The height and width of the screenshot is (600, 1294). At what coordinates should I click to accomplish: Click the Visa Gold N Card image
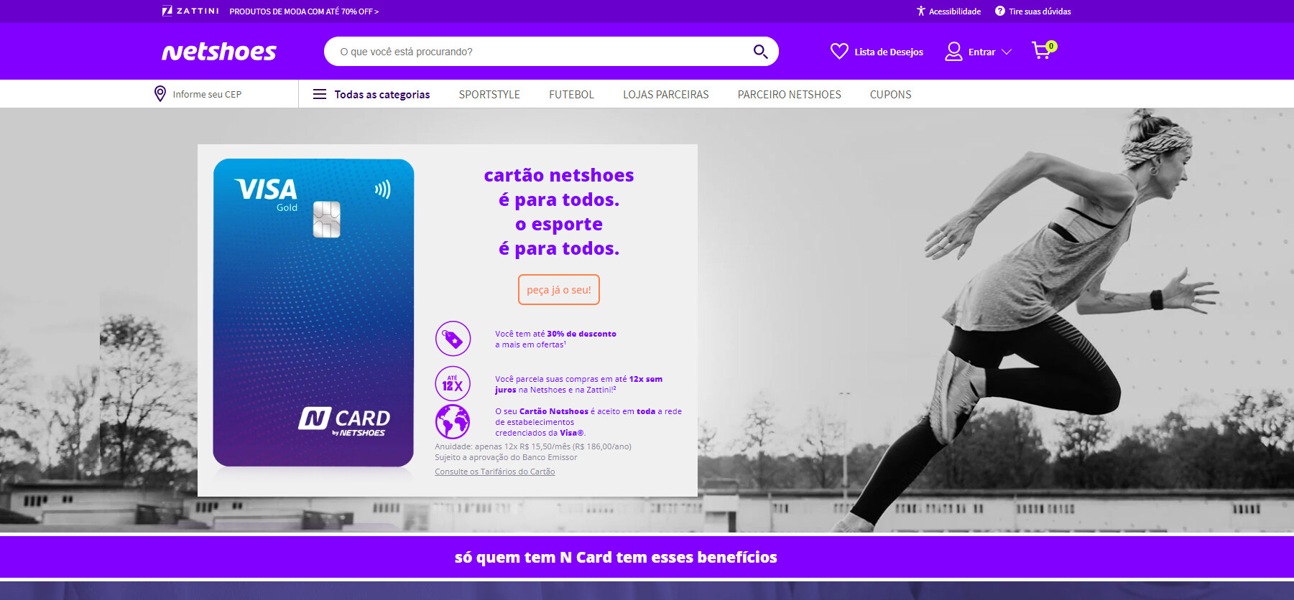[313, 313]
